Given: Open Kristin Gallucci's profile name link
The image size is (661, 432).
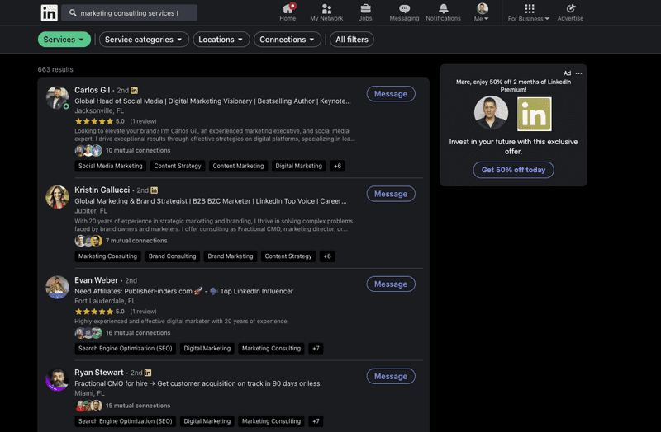Looking at the screenshot, I should coord(102,190).
